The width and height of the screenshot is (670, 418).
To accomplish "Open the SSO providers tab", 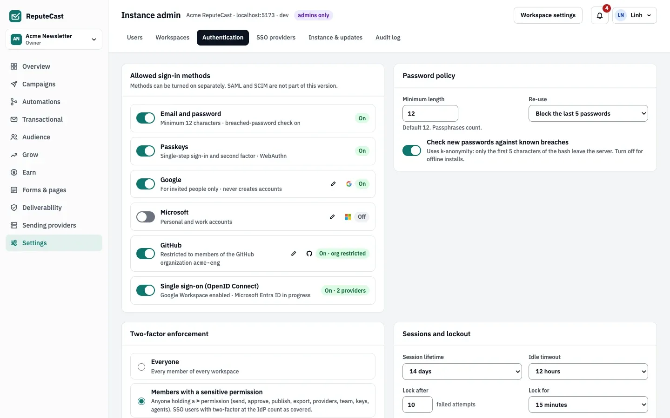I will tap(276, 38).
